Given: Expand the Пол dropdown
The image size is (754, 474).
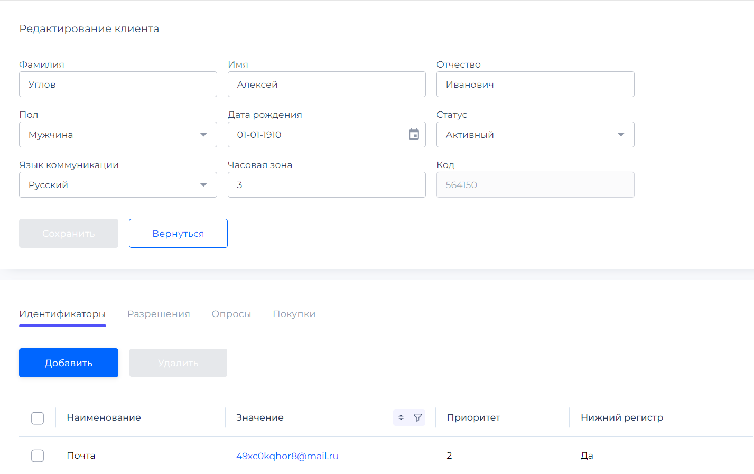Looking at the screenshot, I should (x=118, y=135).
